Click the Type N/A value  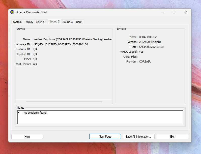(35, 59)
